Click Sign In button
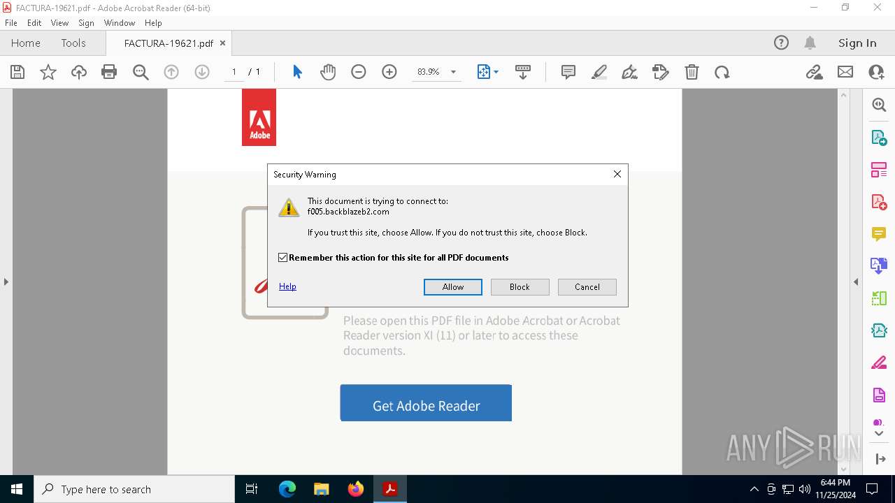This screenshot has height=503, width=895. [857, 43]
